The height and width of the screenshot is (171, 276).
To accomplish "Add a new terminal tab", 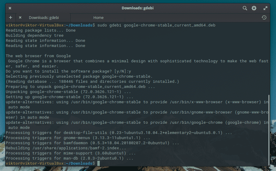I will click(x=11, y=17).
